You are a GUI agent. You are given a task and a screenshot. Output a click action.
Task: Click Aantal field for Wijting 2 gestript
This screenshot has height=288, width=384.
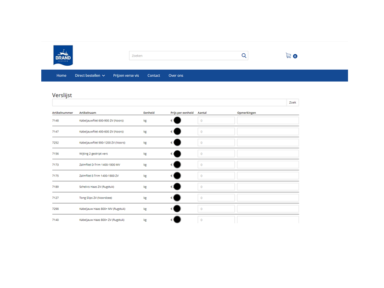pos(216,154)
